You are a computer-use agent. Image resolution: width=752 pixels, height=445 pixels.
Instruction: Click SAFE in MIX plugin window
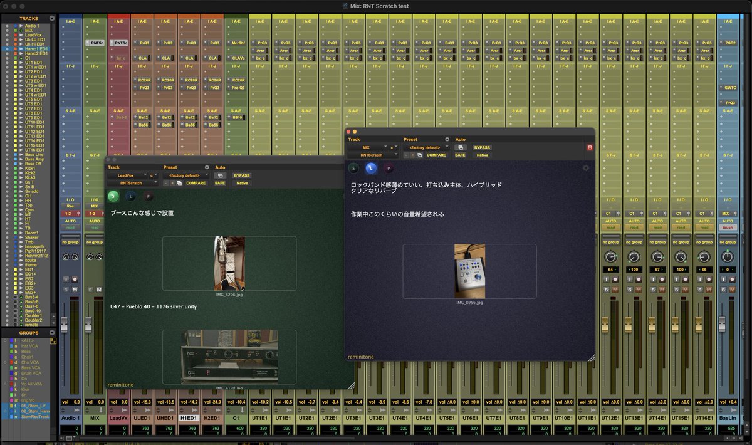461,155
